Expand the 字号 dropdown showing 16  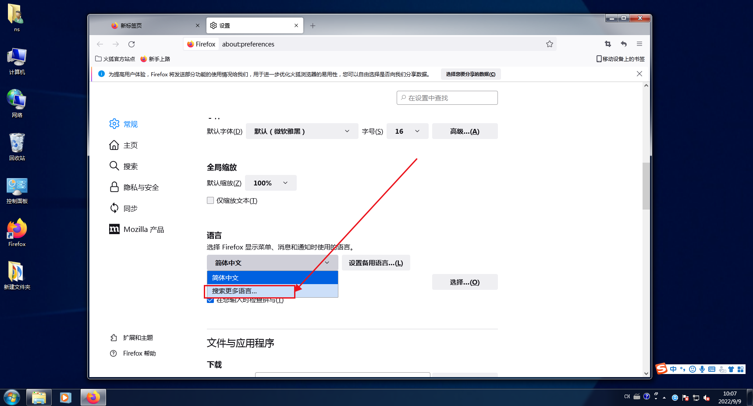(x=407, y=131)
